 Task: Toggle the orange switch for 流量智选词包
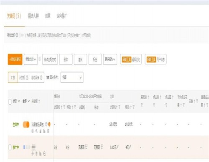point(26,125)
